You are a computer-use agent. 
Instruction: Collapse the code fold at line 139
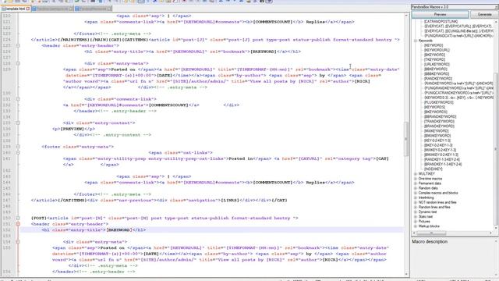point(18,147)
